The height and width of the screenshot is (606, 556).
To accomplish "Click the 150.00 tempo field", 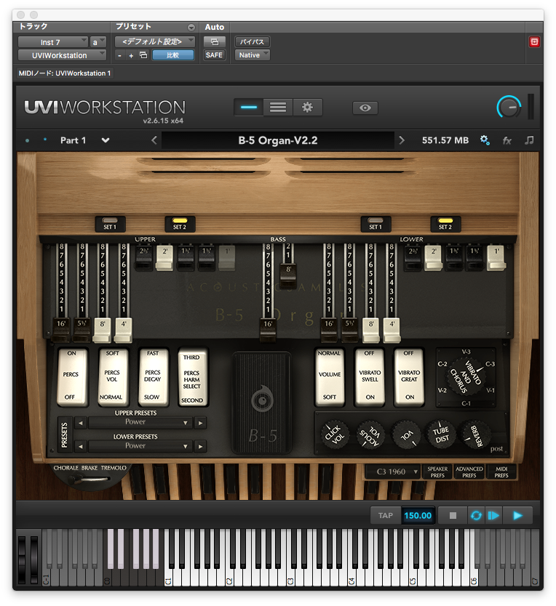I will 418,516.
